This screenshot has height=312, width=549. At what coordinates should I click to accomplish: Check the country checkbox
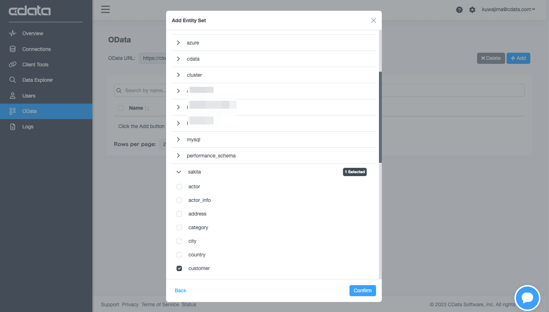(179, 255)
